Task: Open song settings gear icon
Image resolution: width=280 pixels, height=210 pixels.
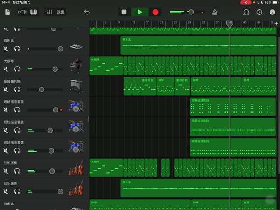Action: click(x=259, y=12)
